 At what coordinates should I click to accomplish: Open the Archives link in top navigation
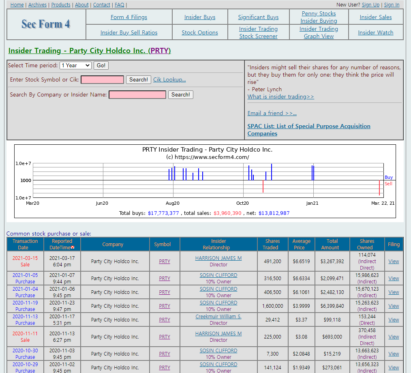click(x=37, y=5)
